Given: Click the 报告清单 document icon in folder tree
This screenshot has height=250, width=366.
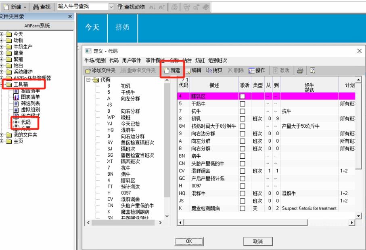Looking at the screenshot, I should [16, 91].
